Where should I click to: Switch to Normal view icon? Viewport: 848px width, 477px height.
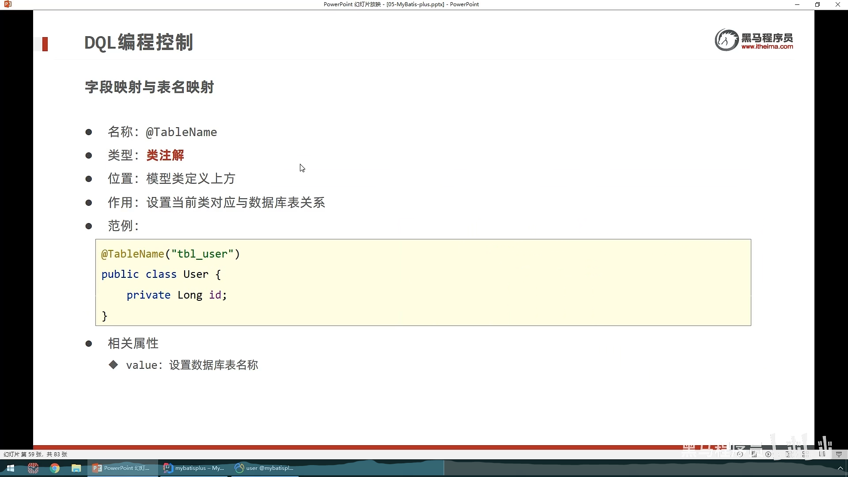point(788,454)
